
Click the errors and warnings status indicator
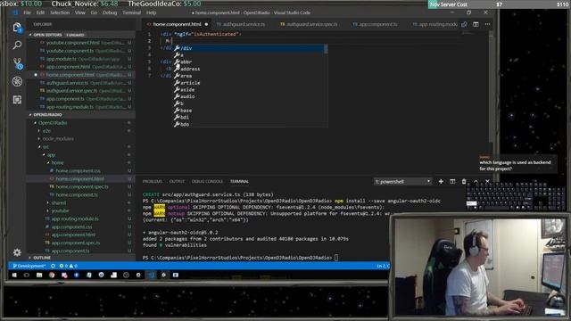(68, 266)
